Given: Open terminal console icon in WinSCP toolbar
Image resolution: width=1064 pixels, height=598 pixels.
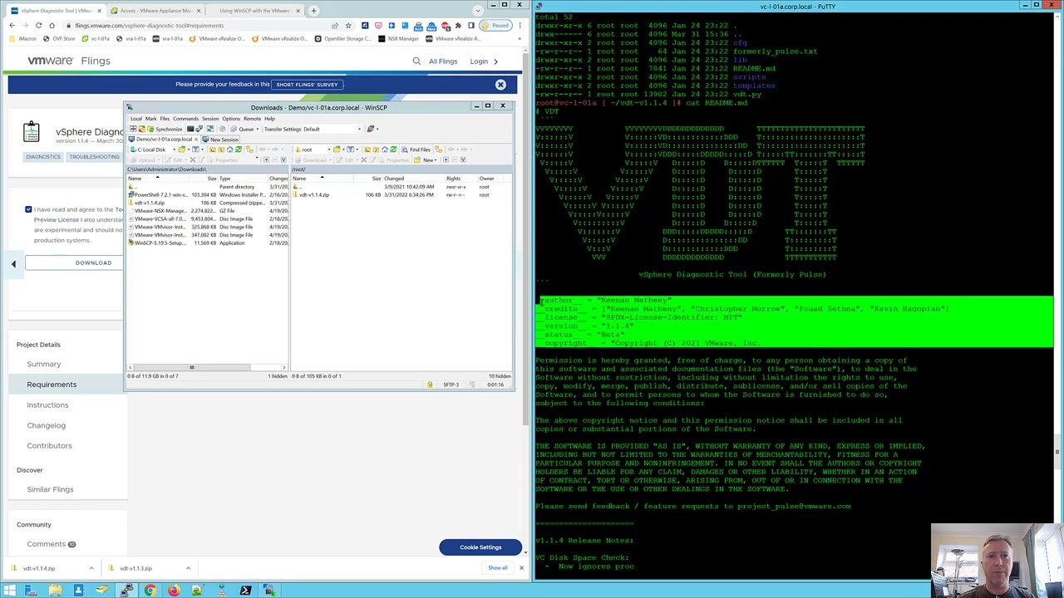Looking at the screenshot, I should pos(190,129).
